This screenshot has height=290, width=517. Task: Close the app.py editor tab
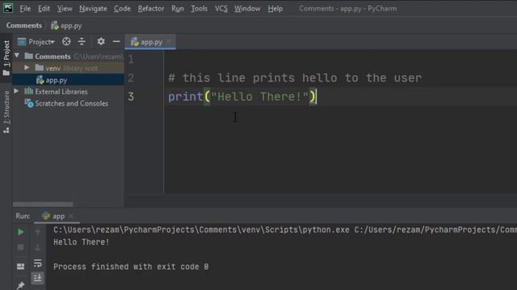(x=169, y=41)
